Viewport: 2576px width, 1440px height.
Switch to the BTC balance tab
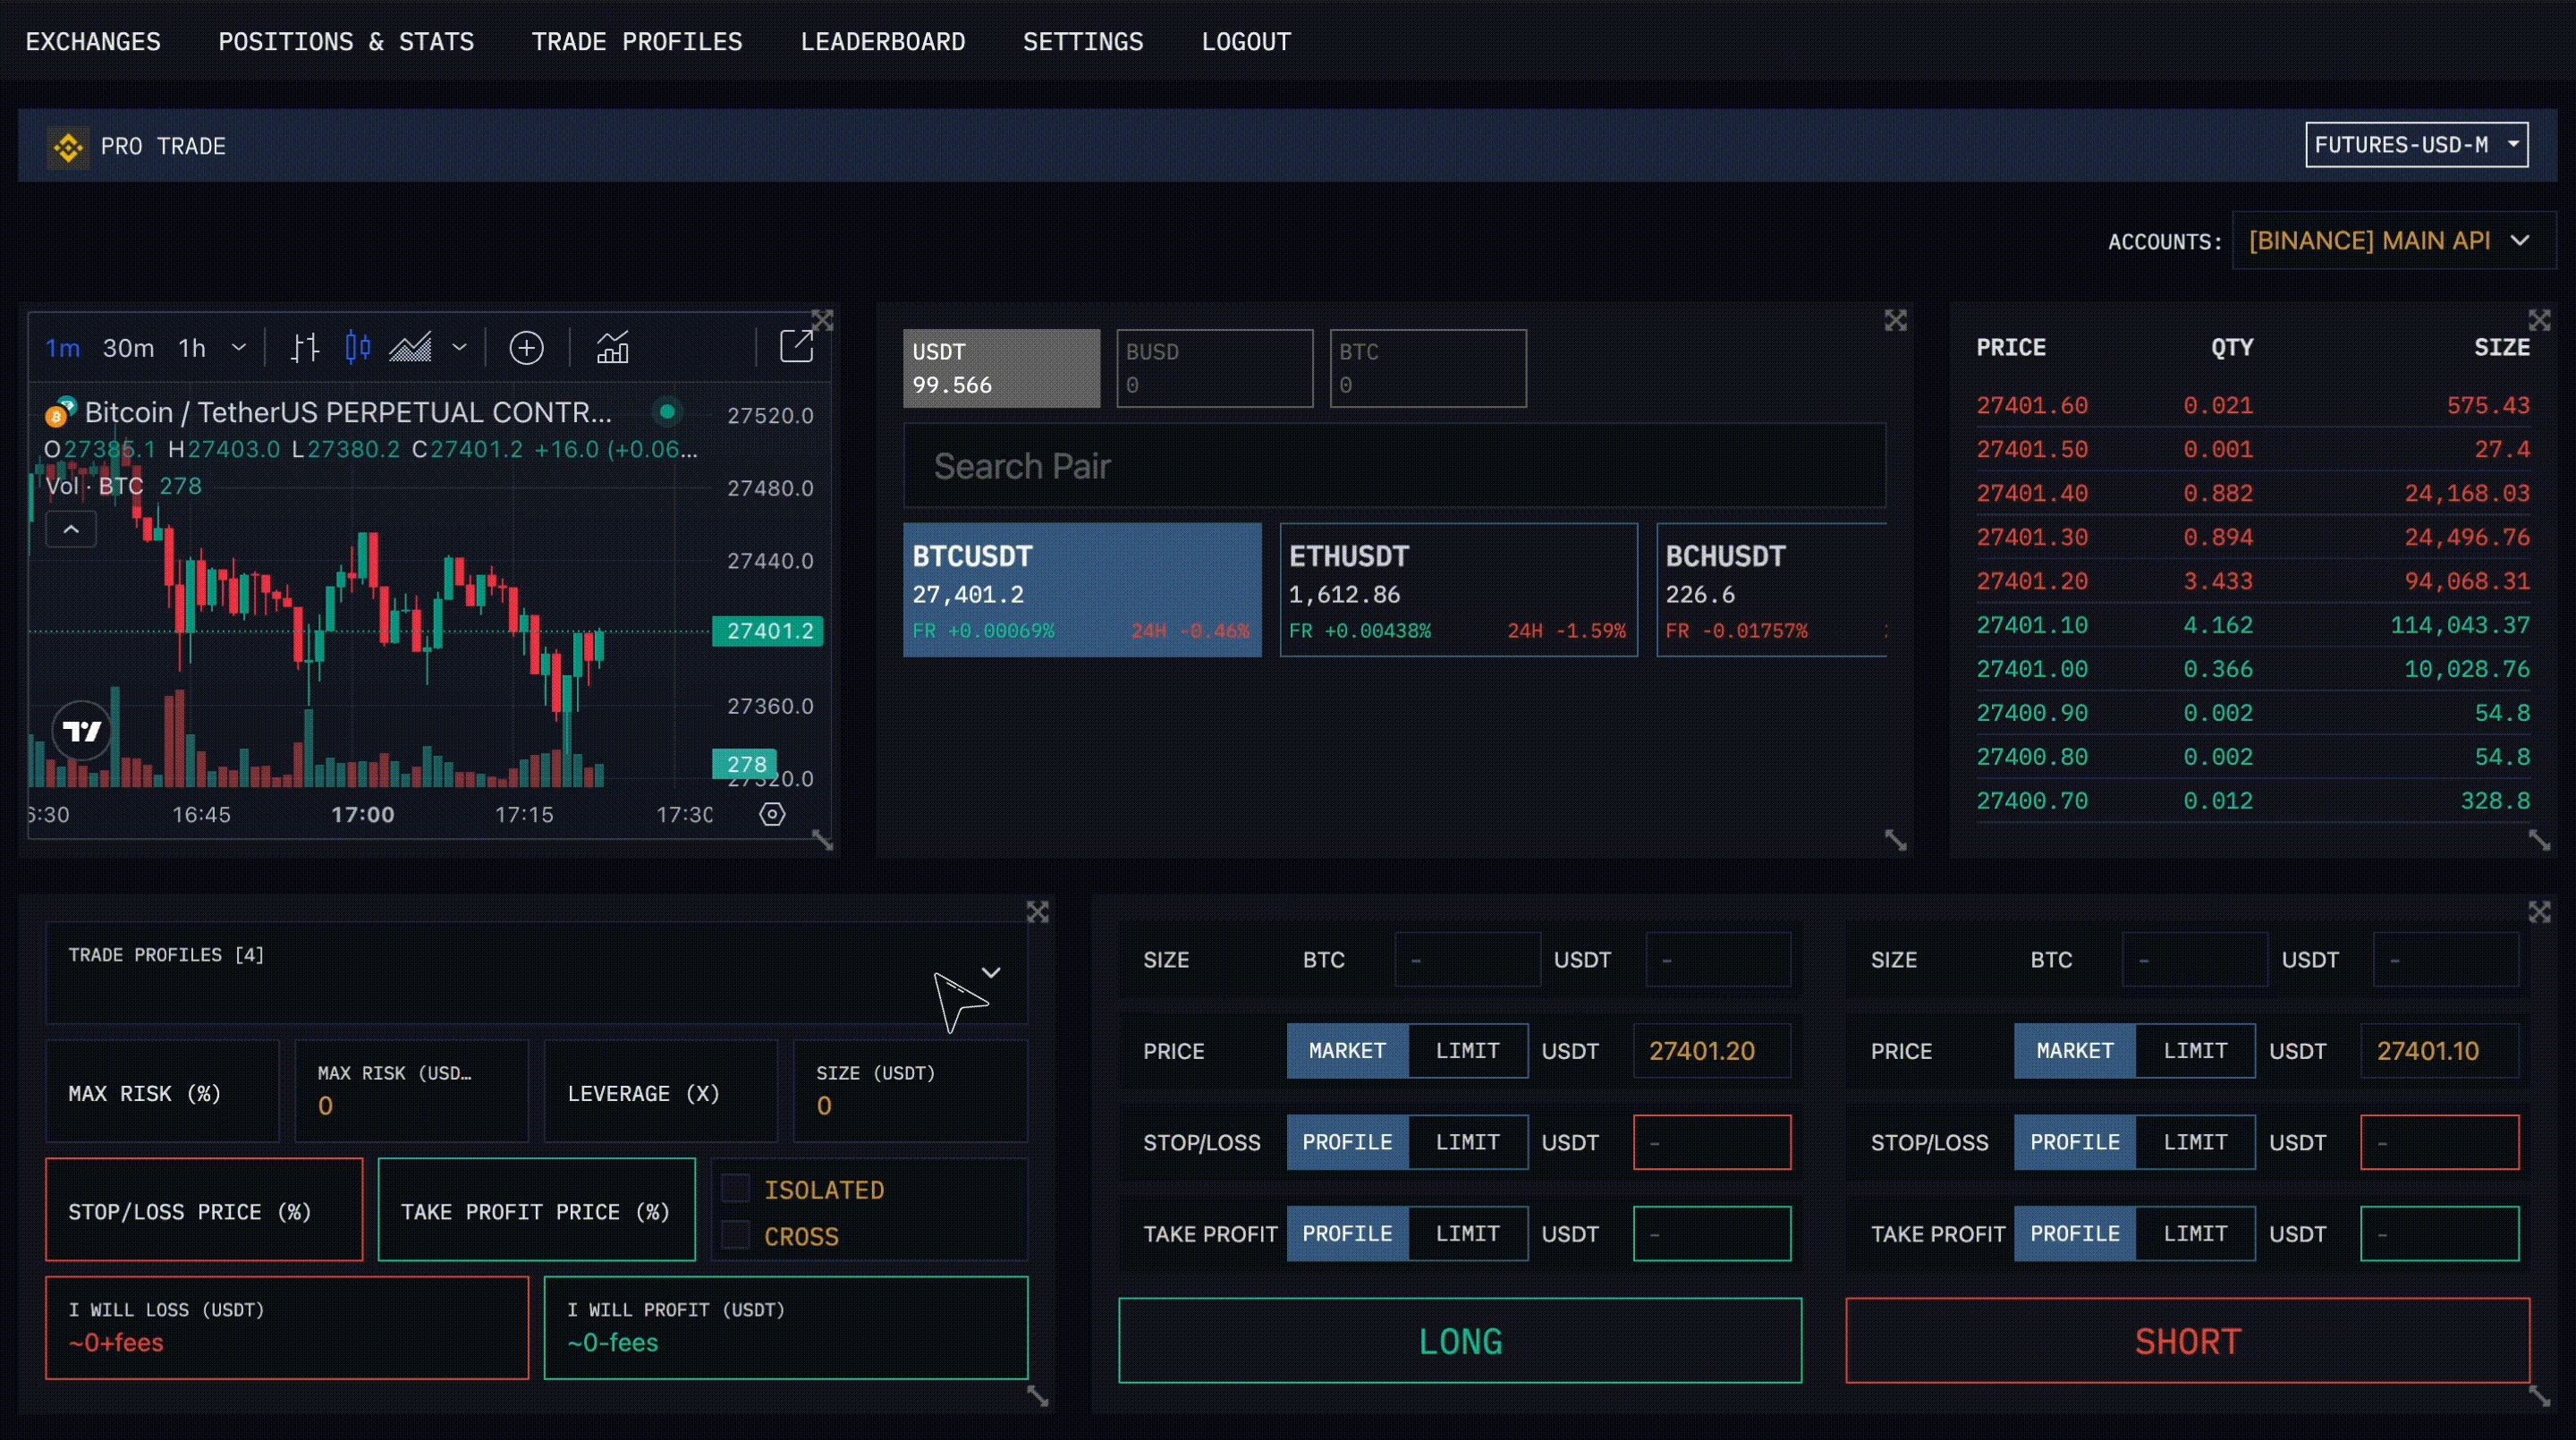click(1428, 368)
